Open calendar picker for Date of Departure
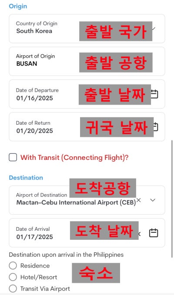Viewport: 174px width, 295px height. pos(154,94)
